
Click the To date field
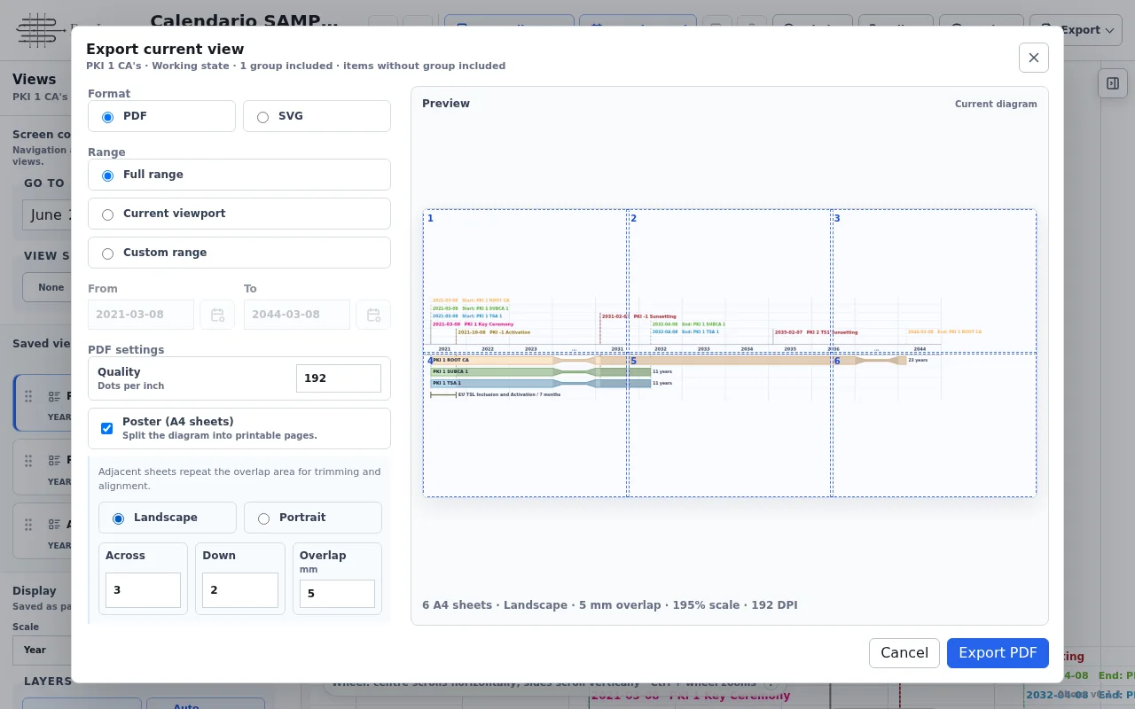coord(297,315)
